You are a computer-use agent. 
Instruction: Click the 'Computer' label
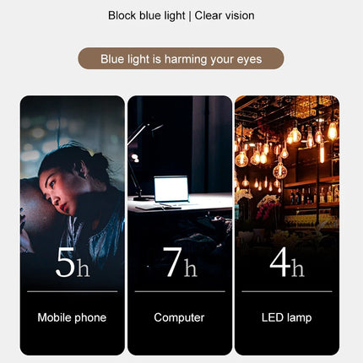179,317
